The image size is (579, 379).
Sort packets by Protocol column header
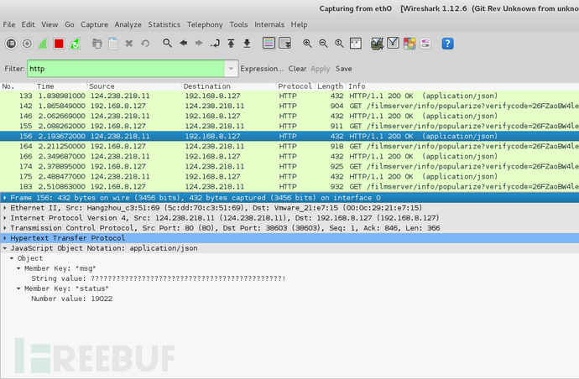pos(295,86)
